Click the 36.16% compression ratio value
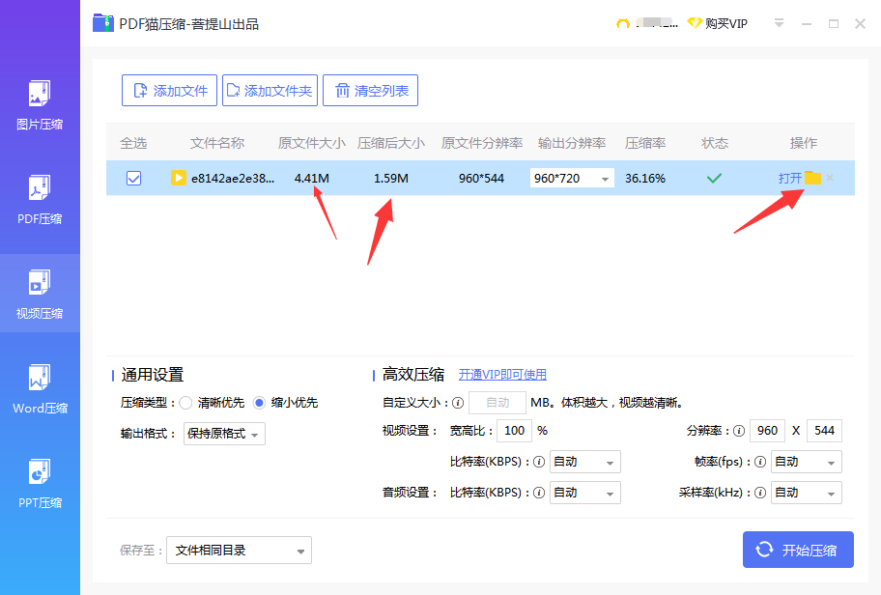The height and width of the screenshot is (595, 881). [x=645, y=178]
